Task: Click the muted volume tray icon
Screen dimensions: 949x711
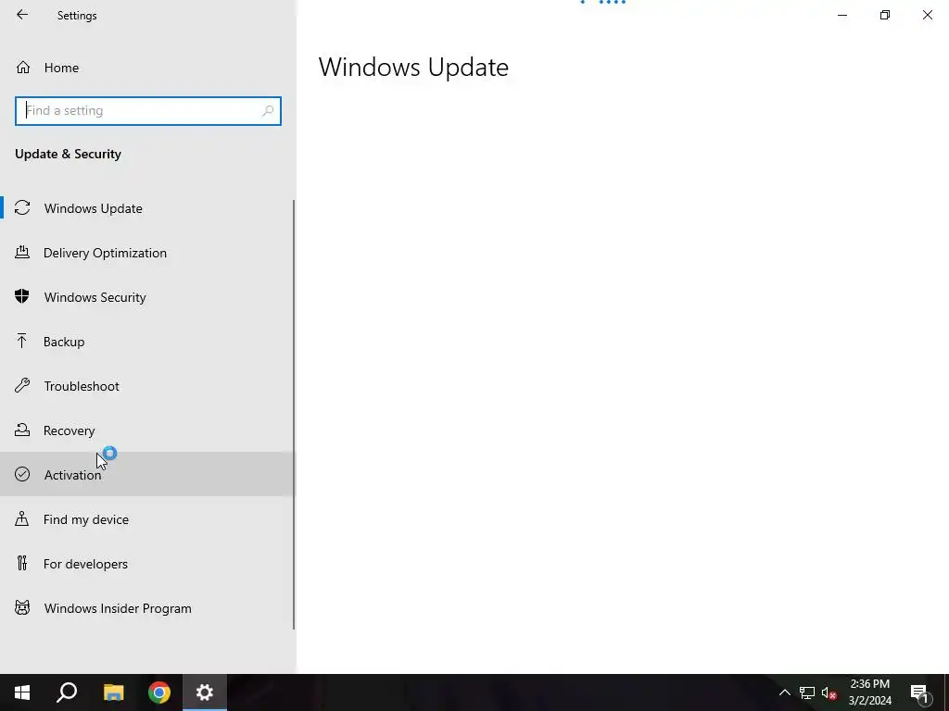Action: pyautogui.click(x=829, y=692)
